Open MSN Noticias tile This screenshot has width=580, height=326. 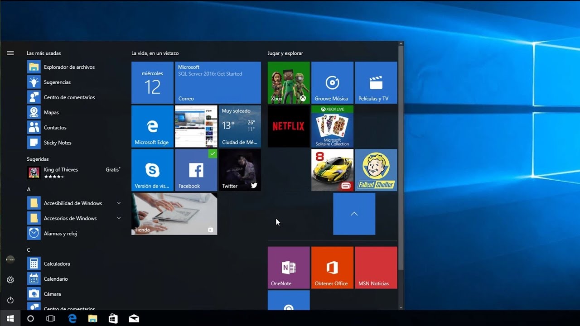click(376, 268)
